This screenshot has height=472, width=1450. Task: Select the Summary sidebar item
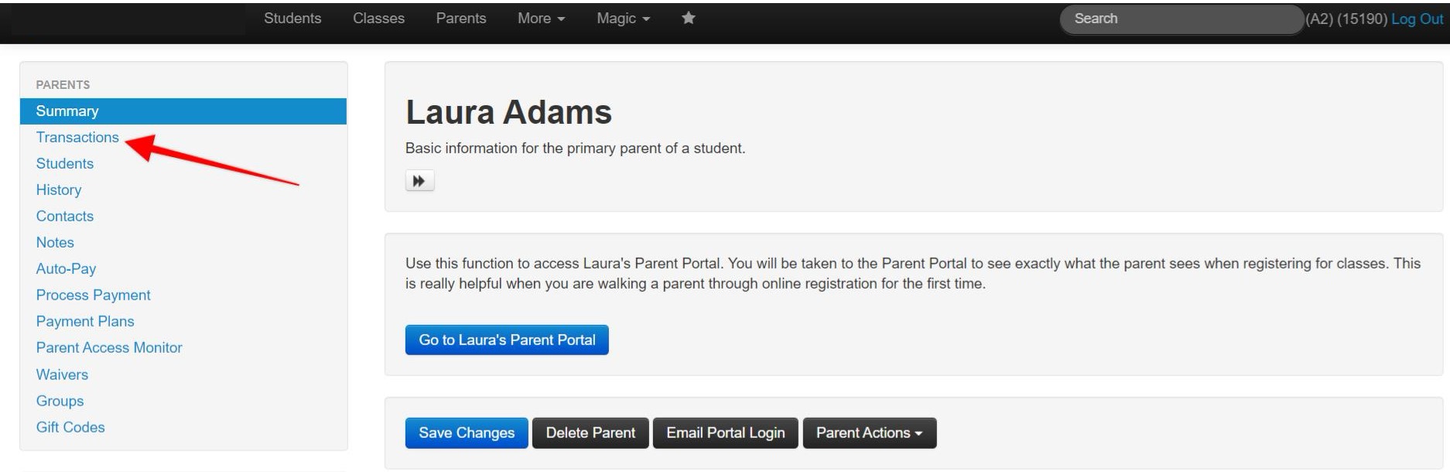[183, 111]
